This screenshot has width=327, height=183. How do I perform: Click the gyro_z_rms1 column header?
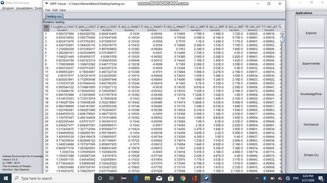click(x=107, y=28)
